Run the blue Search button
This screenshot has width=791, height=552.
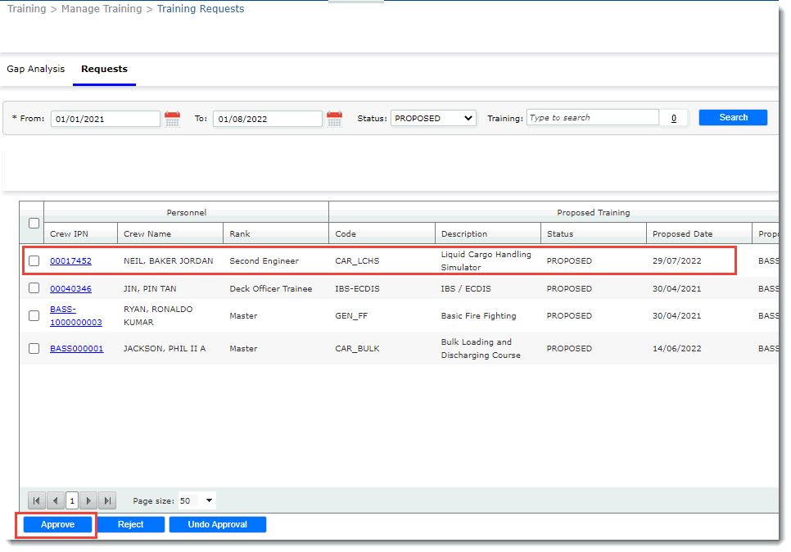coord(733,117)
